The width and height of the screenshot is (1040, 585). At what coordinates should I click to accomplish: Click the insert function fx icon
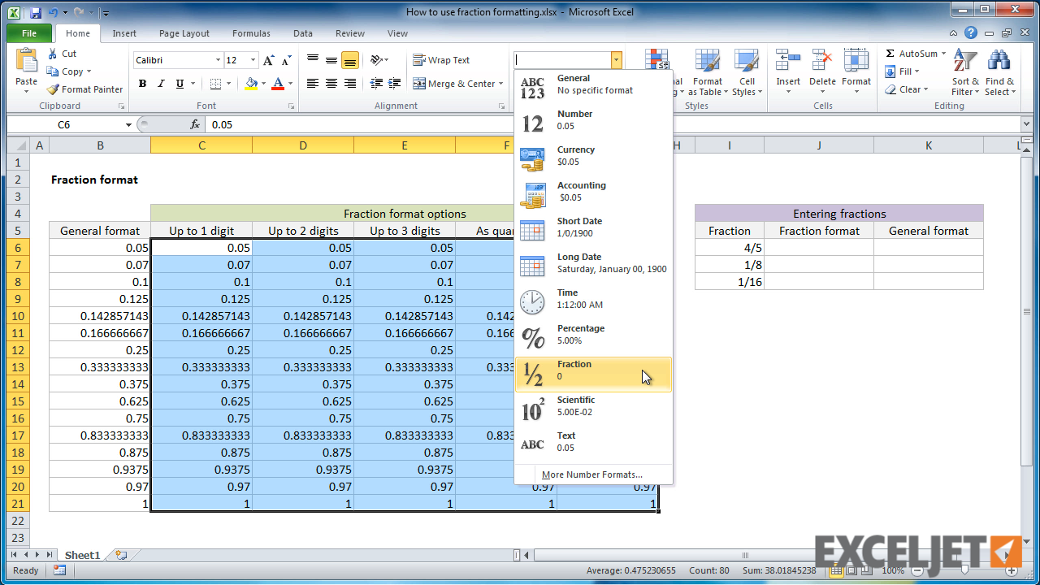(x=195, y=124)
